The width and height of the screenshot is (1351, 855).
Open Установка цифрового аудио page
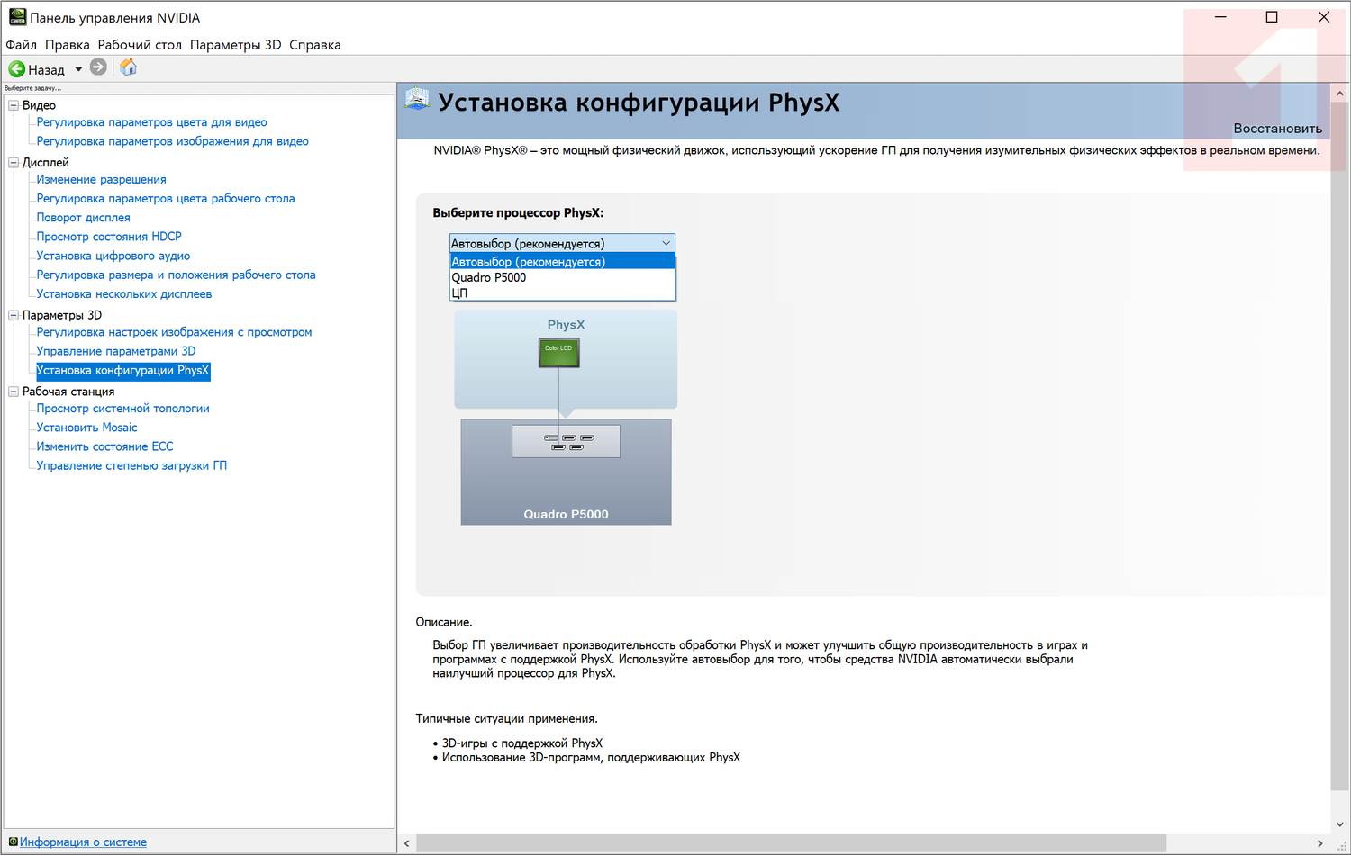coord(113,256)
